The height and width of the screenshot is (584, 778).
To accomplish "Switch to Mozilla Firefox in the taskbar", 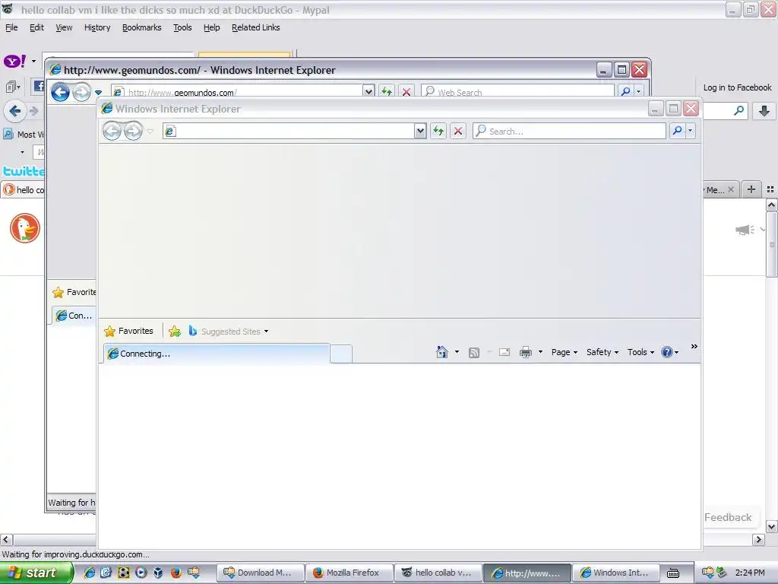I will tap(349, 573).
